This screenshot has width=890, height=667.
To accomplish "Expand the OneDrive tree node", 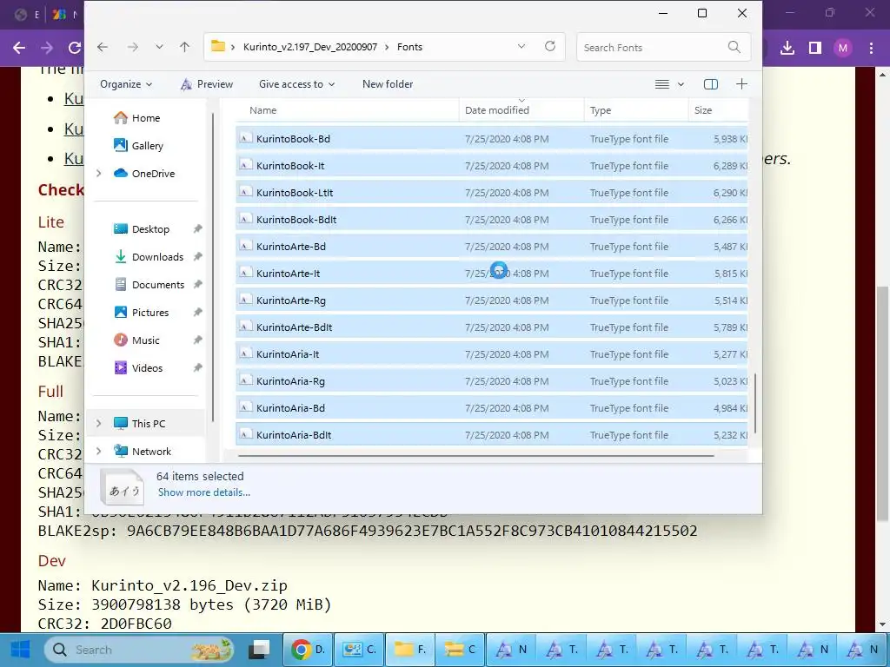I will (x=99, y=174).
